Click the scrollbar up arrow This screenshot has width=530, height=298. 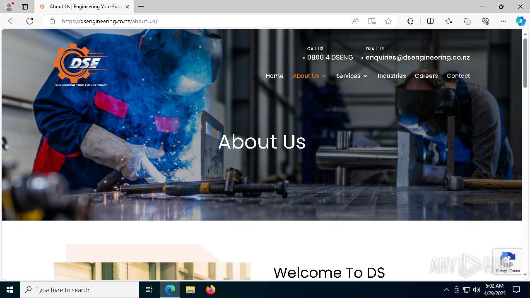point(525,34)
